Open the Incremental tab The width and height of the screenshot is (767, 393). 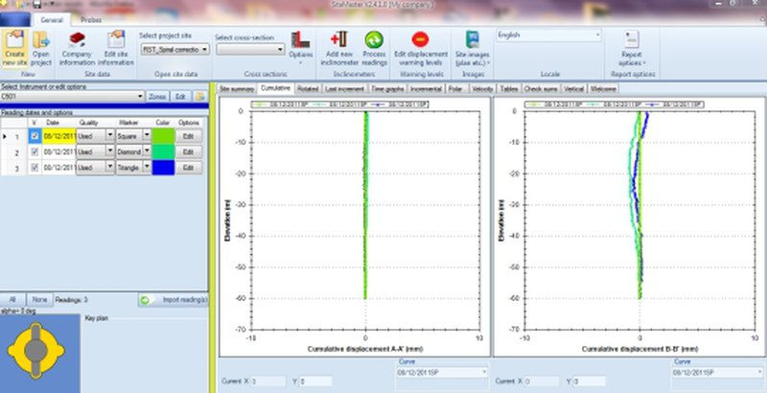[x=426, y=89]
